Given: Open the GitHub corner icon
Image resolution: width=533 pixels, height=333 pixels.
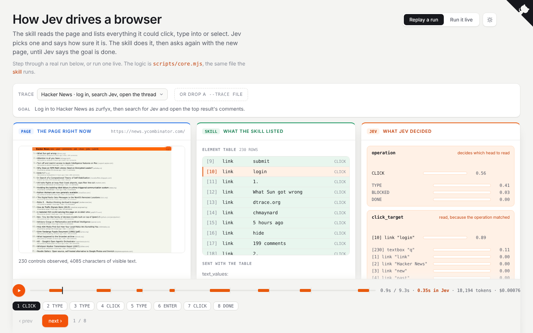Looking at the screenshot, I should [x=523, y=9].
